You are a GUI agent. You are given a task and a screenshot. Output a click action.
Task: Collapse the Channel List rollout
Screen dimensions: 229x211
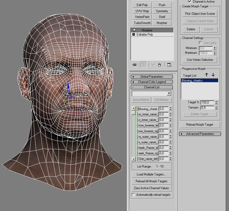(152, 87)
